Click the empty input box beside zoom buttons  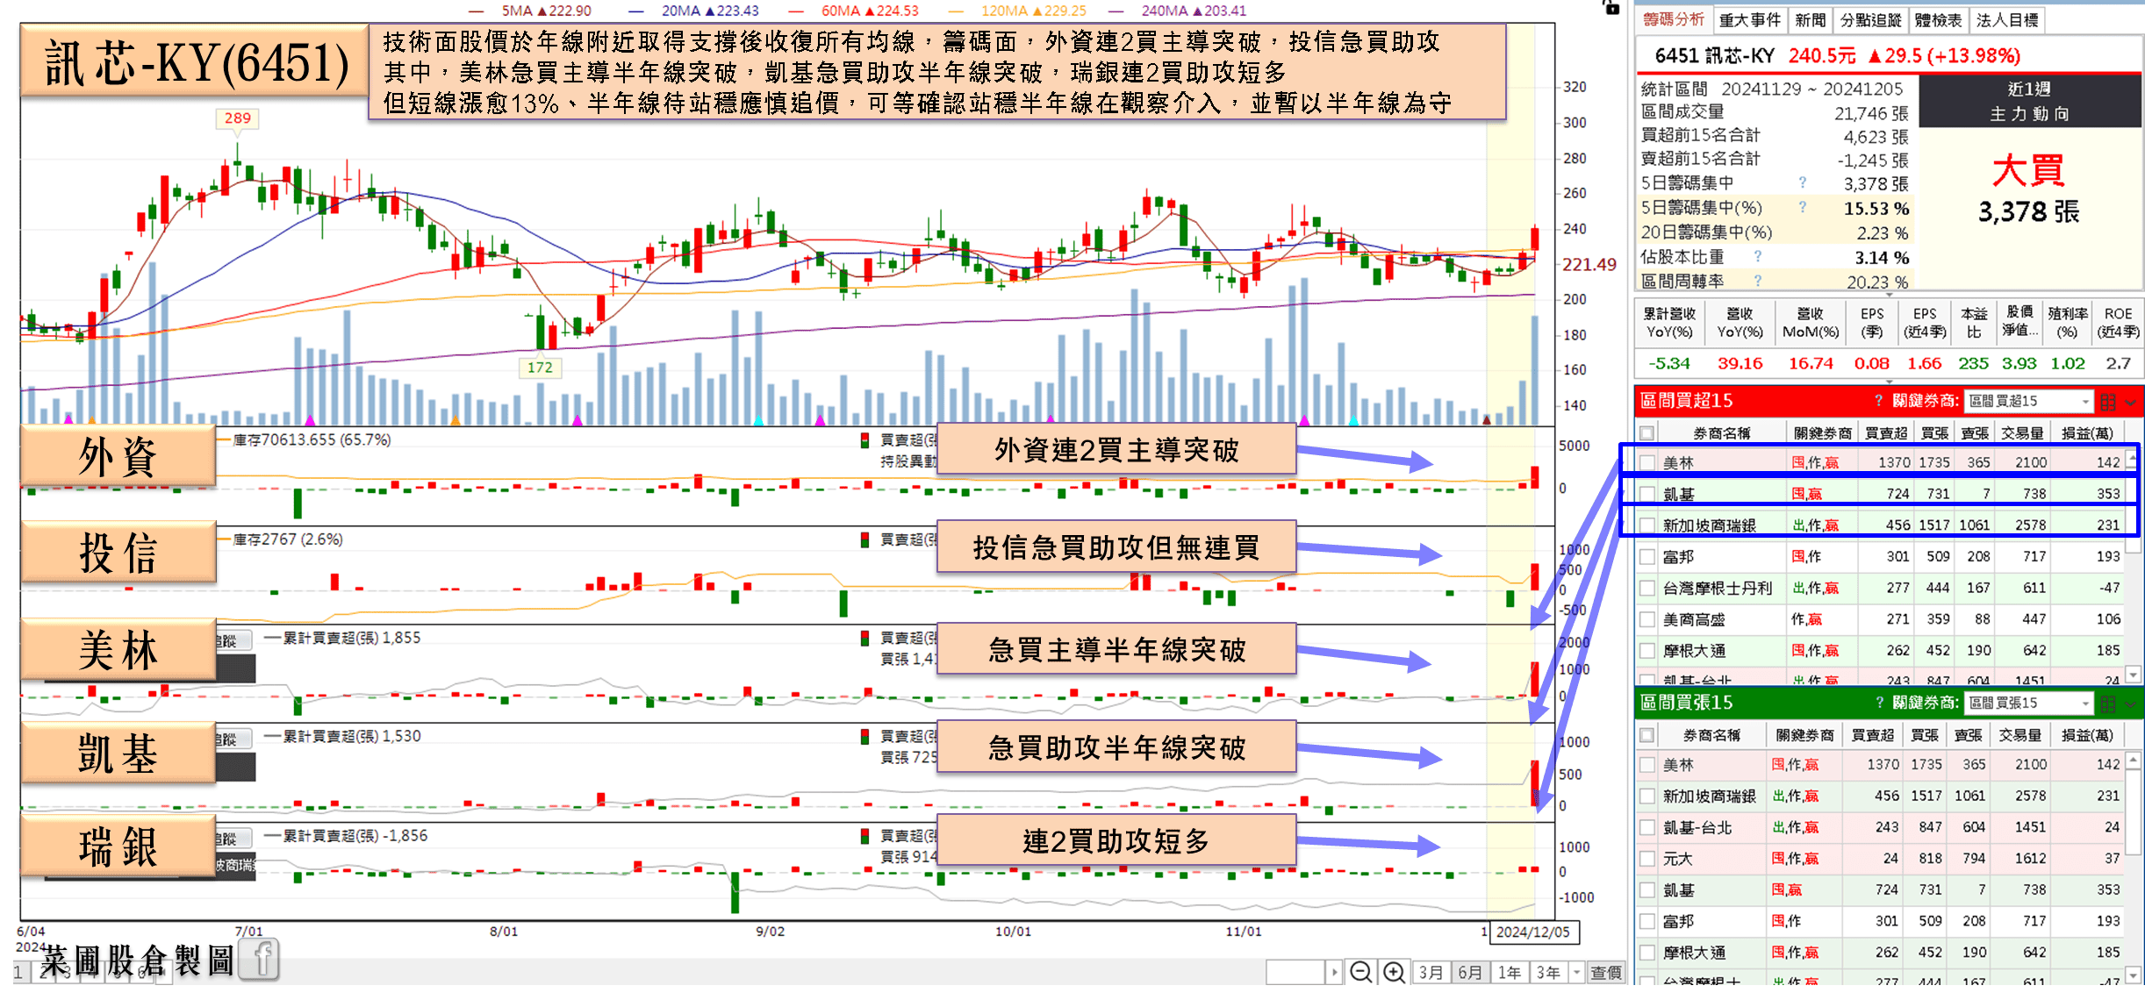1295,972
